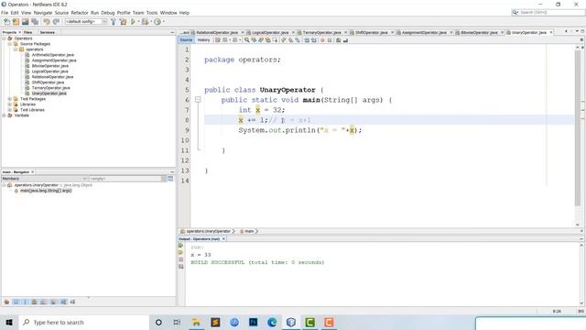
Task: Click the New Project toolbar icon
Action: tap(16, 22)
